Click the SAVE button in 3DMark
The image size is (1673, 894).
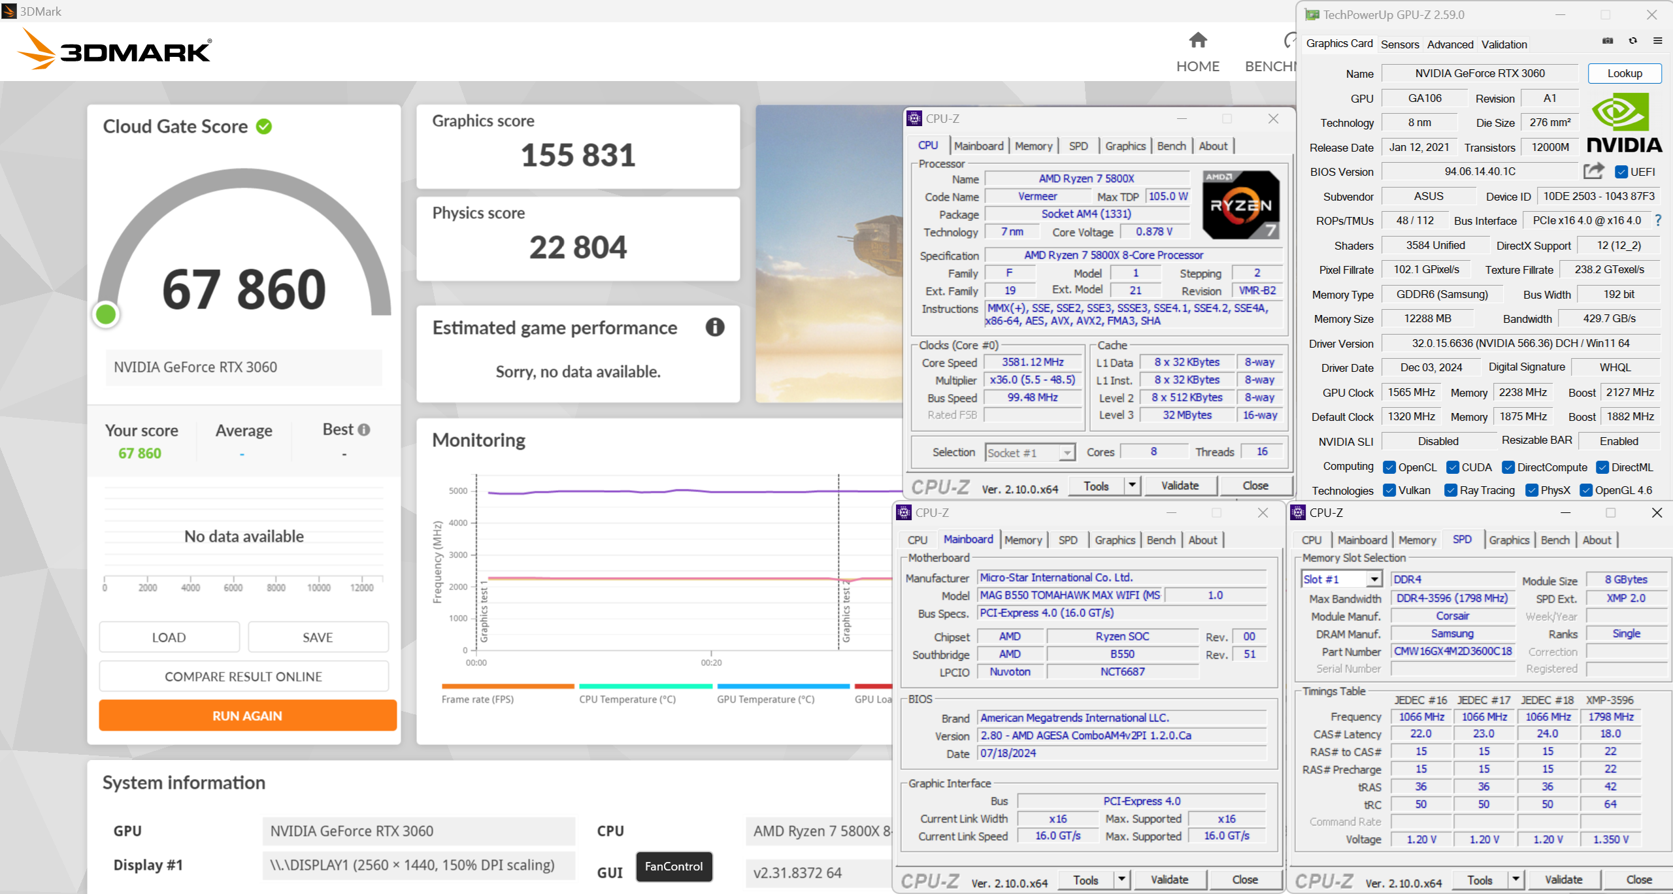(318, 637)
